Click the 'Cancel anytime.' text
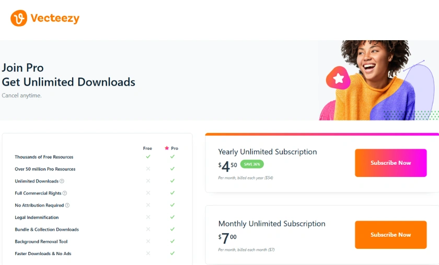The width and height of the screenshot is (439, 265). point(21,95)
